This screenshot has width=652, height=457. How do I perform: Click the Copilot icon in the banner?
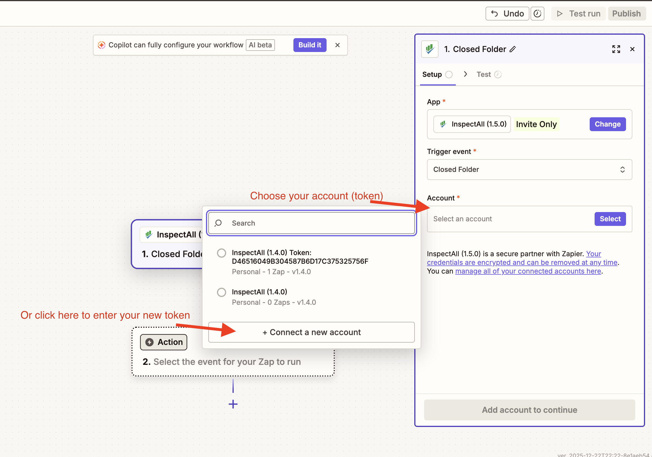tap(102, 45)
